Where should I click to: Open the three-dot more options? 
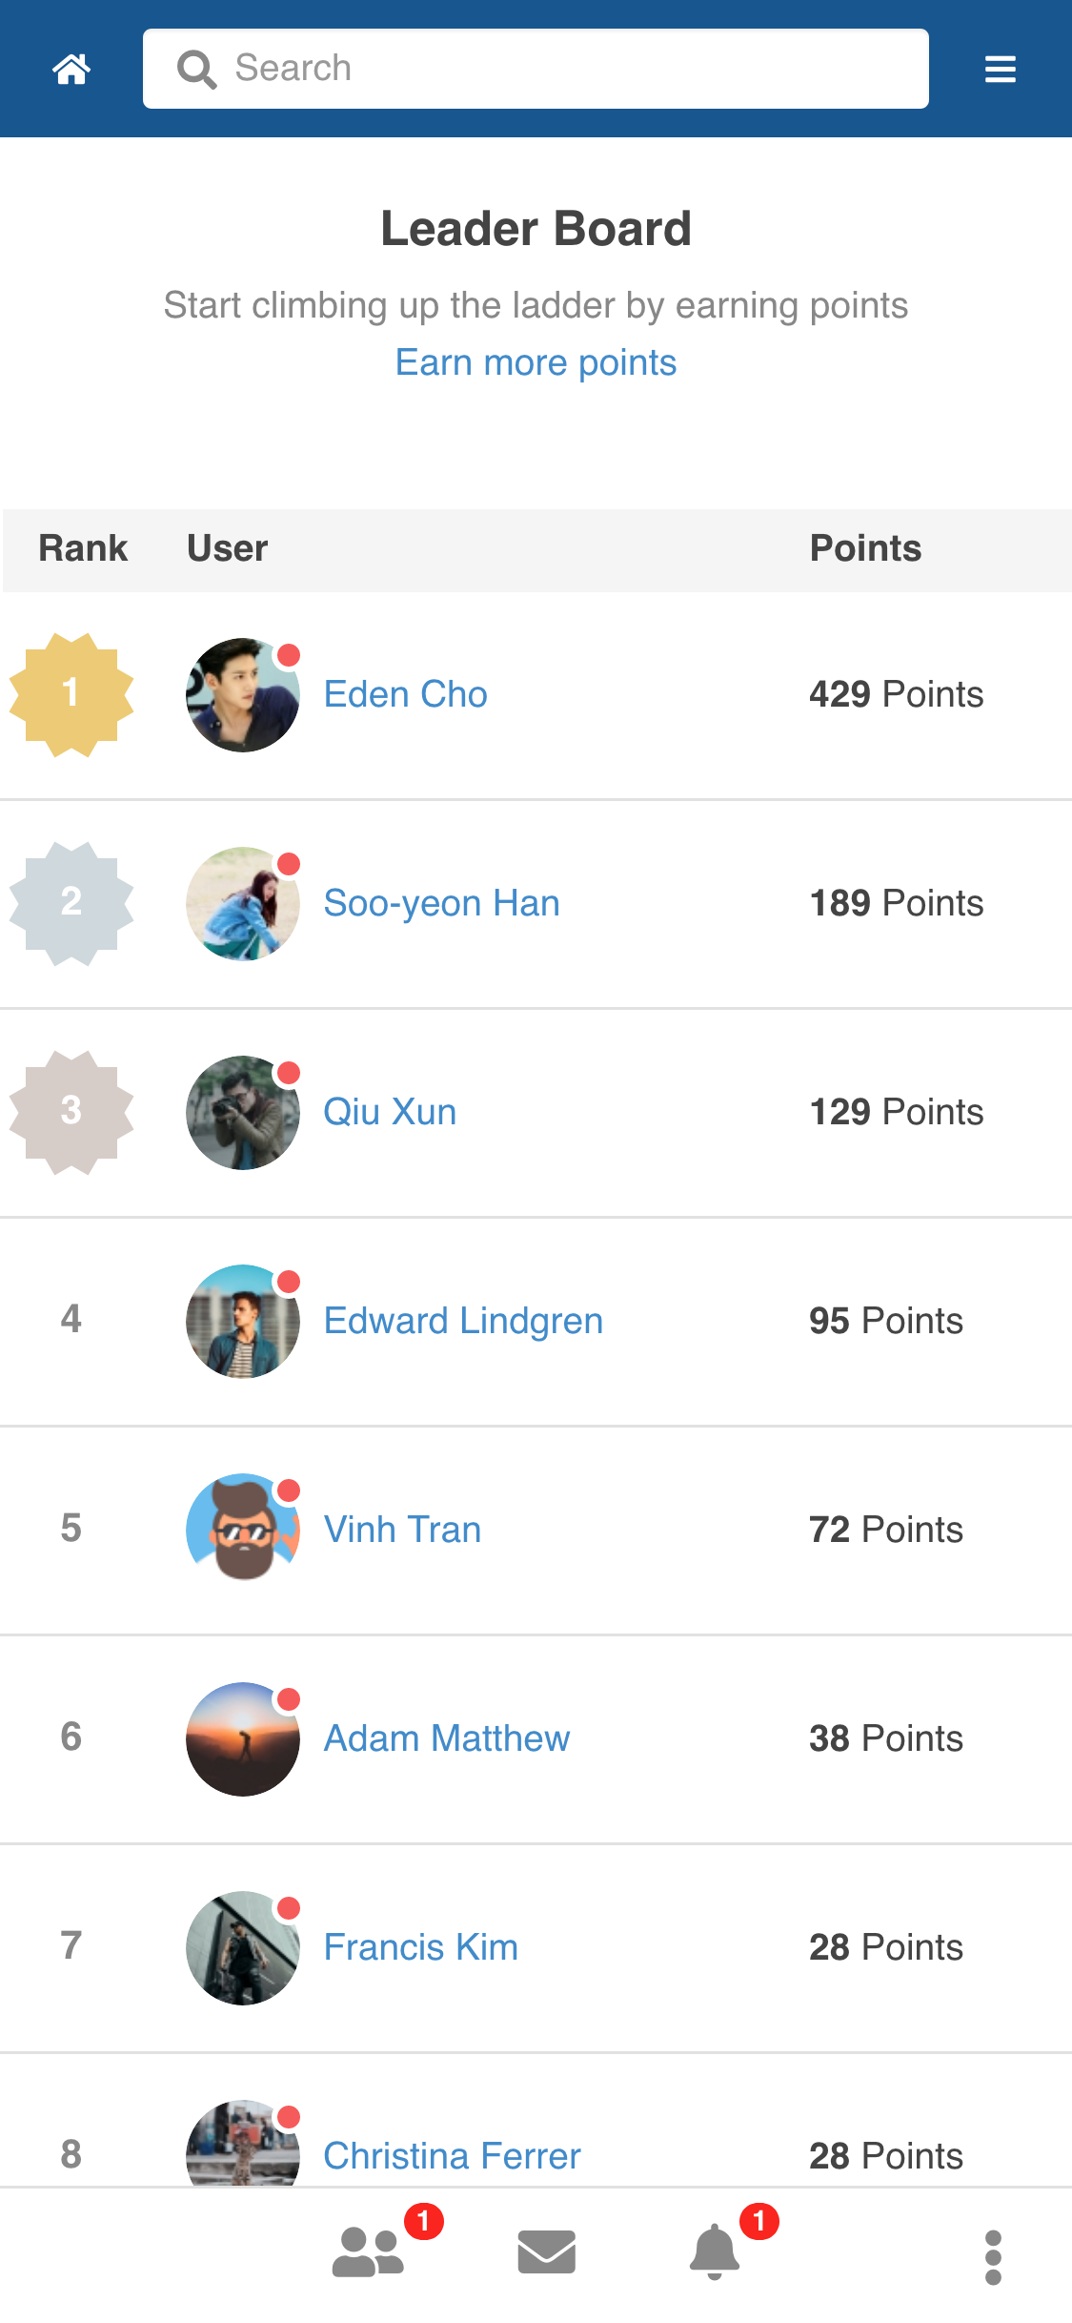point(993,2256)
